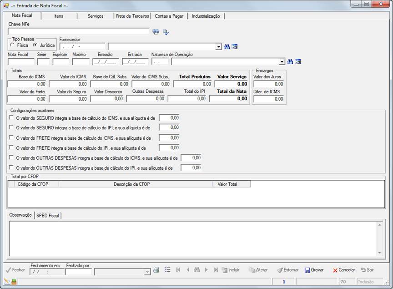
Task: Click the Observação text area
Action: [x=196, y=238]
